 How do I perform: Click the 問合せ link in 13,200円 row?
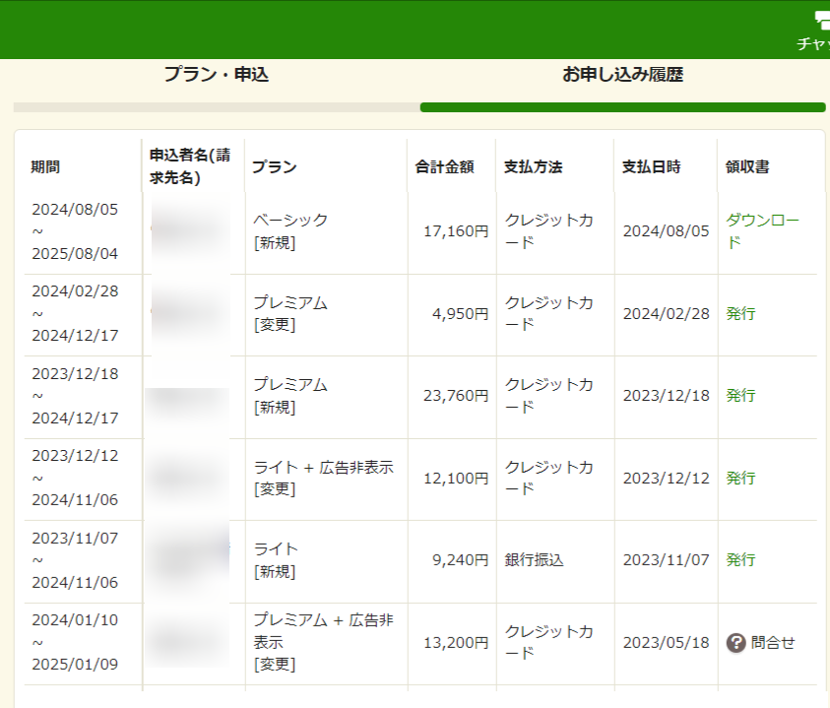pos(773,643)
